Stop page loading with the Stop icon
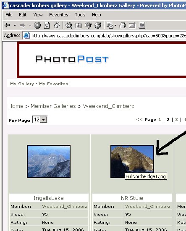This screenshot has height=231, width=186. click(37, 25)
